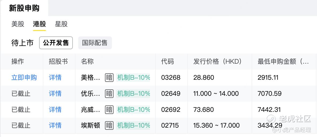The width and height of the screenshot is (317, 137).
Task: Click 立即申购 for stock 03268
Action: 24,78
